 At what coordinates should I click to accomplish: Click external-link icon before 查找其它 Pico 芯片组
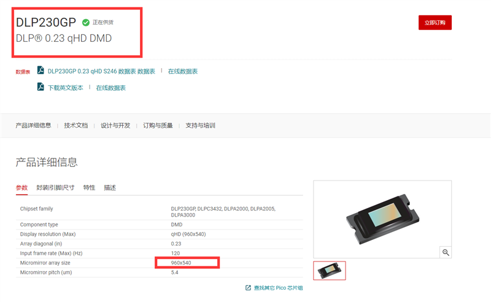(x=248, y=288)
